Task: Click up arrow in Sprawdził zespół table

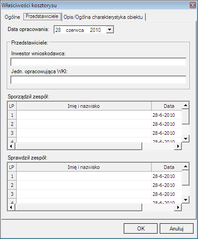Action: [185, 166]
